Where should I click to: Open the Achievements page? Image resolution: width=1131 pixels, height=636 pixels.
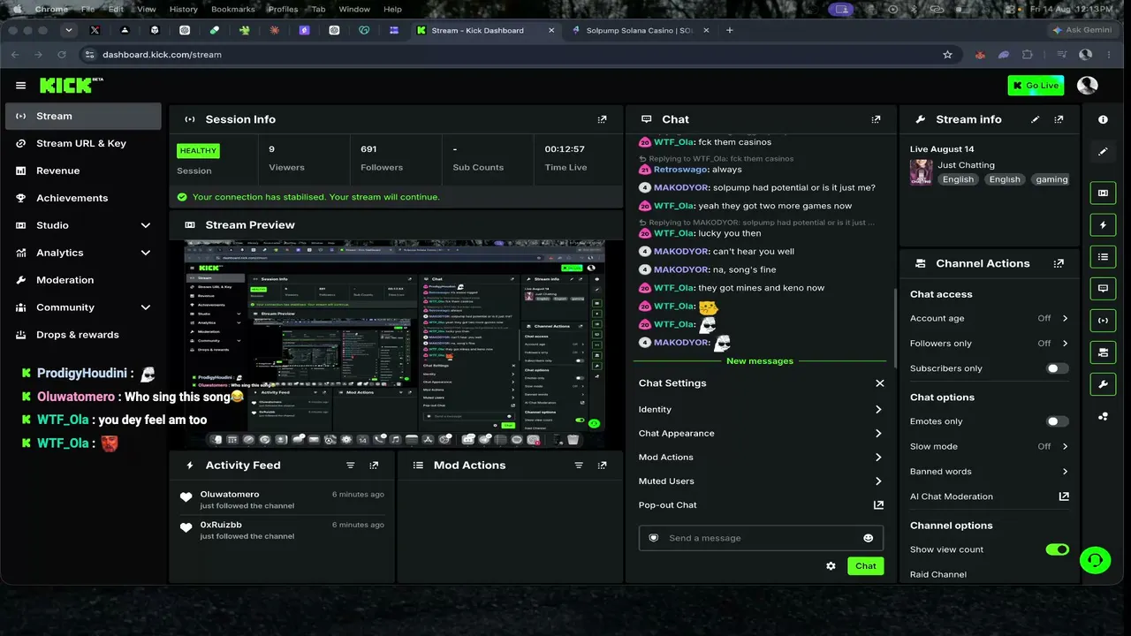pyautogui.click(x=83, y=198)
